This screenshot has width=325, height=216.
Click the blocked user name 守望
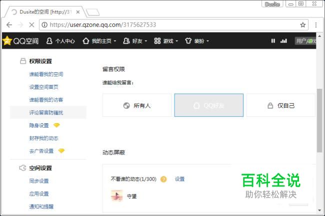132,196
